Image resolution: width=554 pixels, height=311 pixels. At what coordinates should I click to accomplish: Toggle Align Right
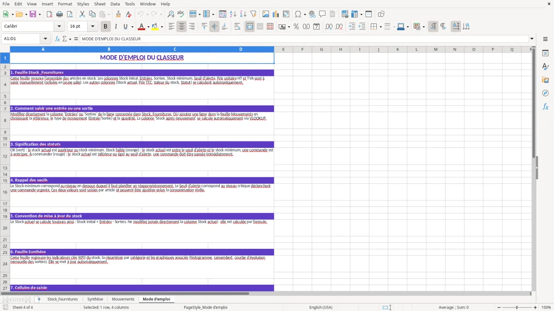[192, 27]
